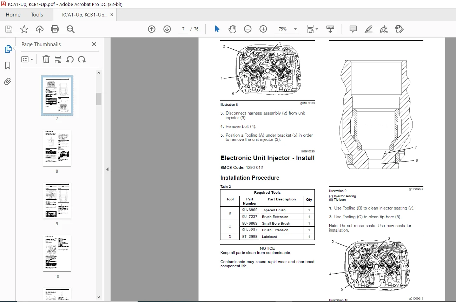Click the 'SMCS Code: 1290-012' line
The width and height of the screenshot is (456, 302).
tap(242, 168)
